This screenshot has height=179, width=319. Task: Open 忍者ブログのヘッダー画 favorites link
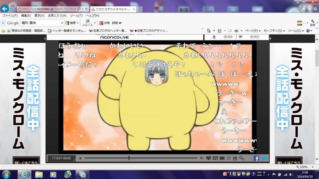pos(108,31)
